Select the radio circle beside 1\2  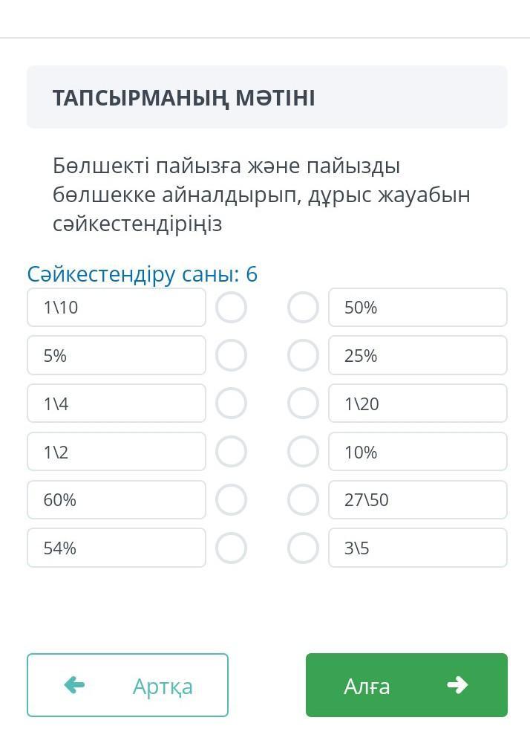(231, 452)
